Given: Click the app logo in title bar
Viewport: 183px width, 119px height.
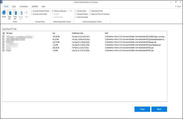Looking at the screenshot, I should [2, 2].
